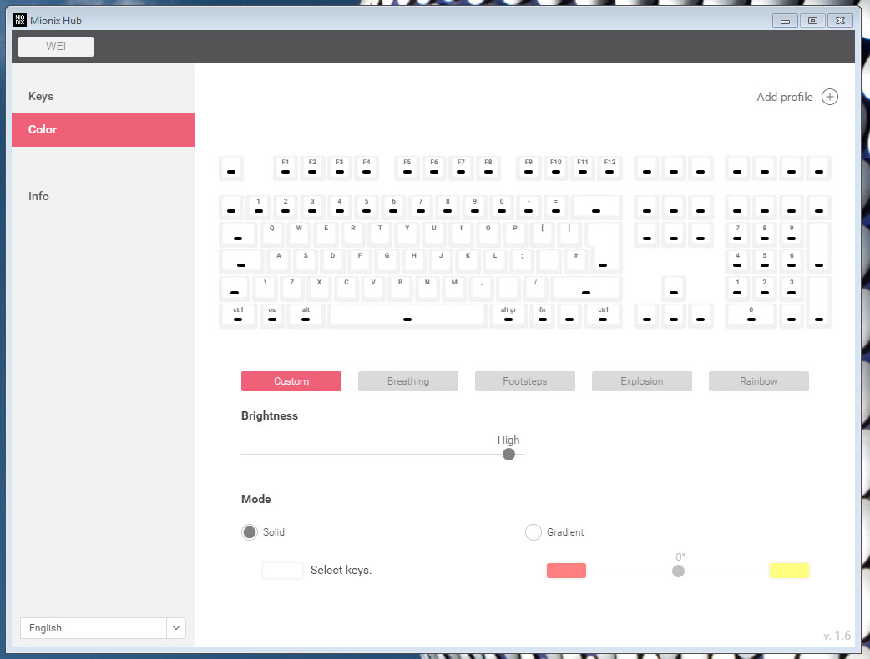Select the spacebar key on keyboard layout
The height and width of the screenshot is (659, 870).
(x=407, y=315)
